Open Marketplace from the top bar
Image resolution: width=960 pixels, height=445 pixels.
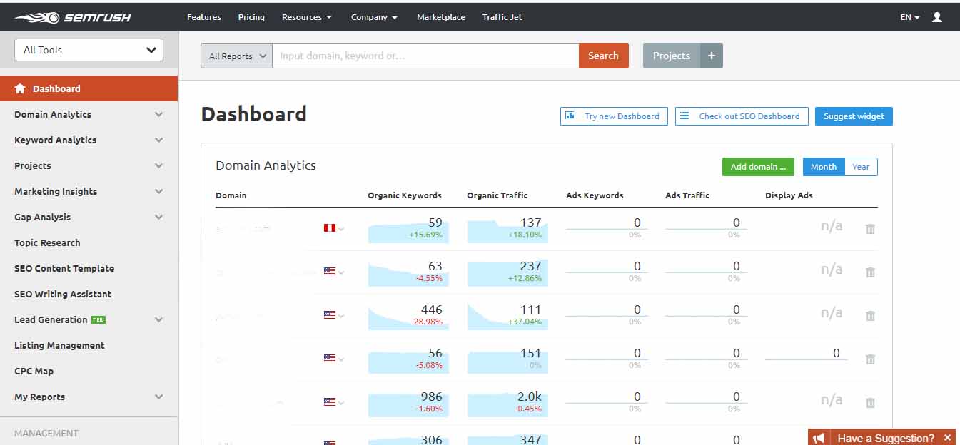(x=441, y=17)
